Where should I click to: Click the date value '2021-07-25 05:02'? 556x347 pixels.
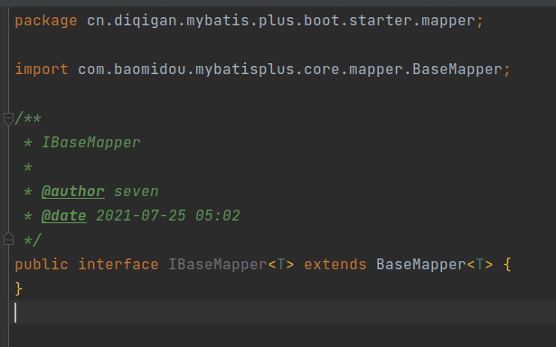pos(168,215)
